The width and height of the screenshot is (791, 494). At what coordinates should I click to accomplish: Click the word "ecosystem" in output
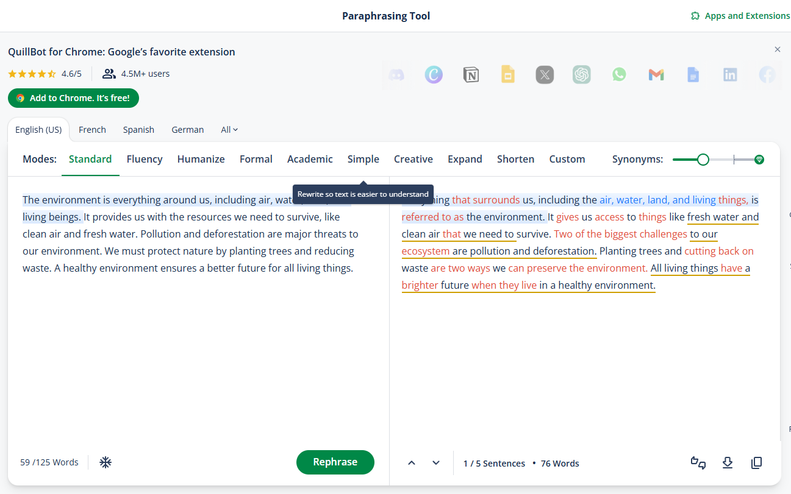click(426, 251)
